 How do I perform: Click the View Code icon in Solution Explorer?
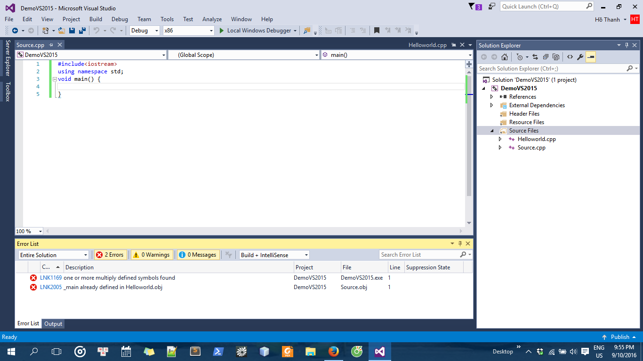coord(570,57)
